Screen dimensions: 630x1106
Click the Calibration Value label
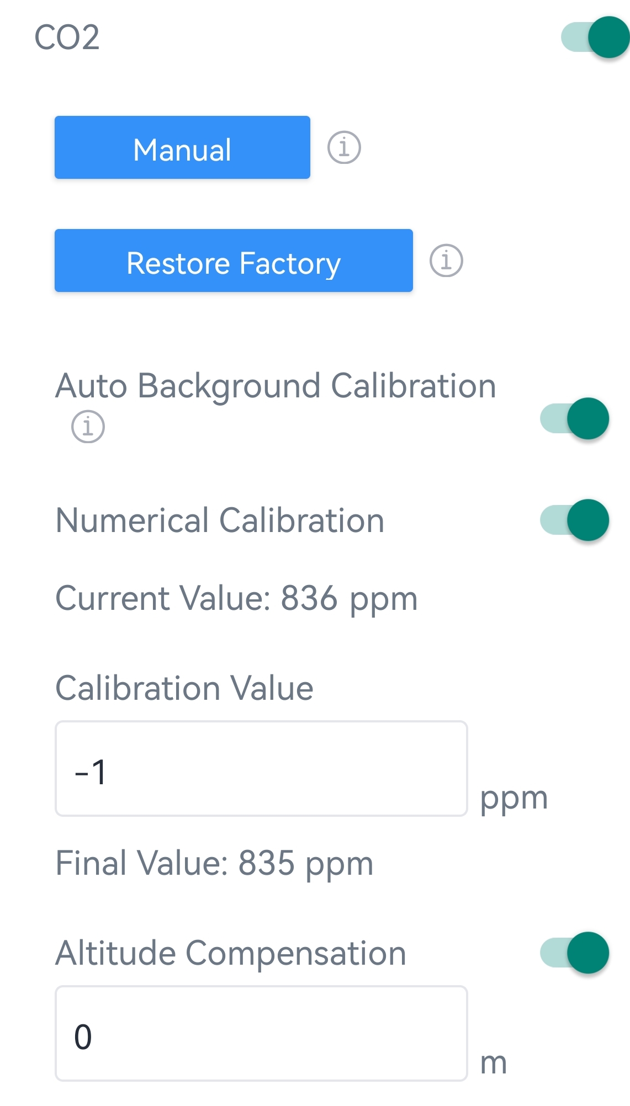pyautogui.click(x=184, y=688)
